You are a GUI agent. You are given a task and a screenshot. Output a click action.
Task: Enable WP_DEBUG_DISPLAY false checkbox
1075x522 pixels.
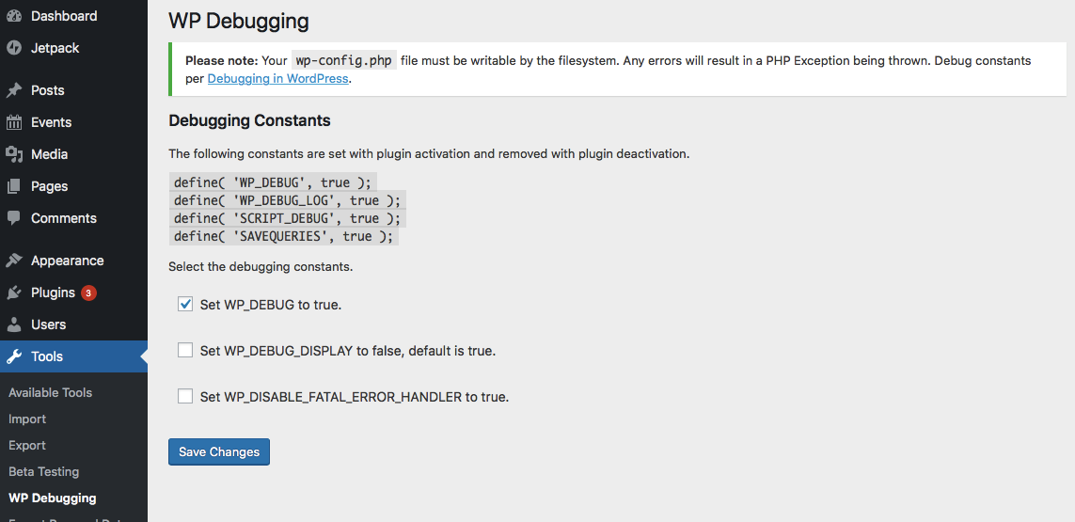[x=185, y=350]
